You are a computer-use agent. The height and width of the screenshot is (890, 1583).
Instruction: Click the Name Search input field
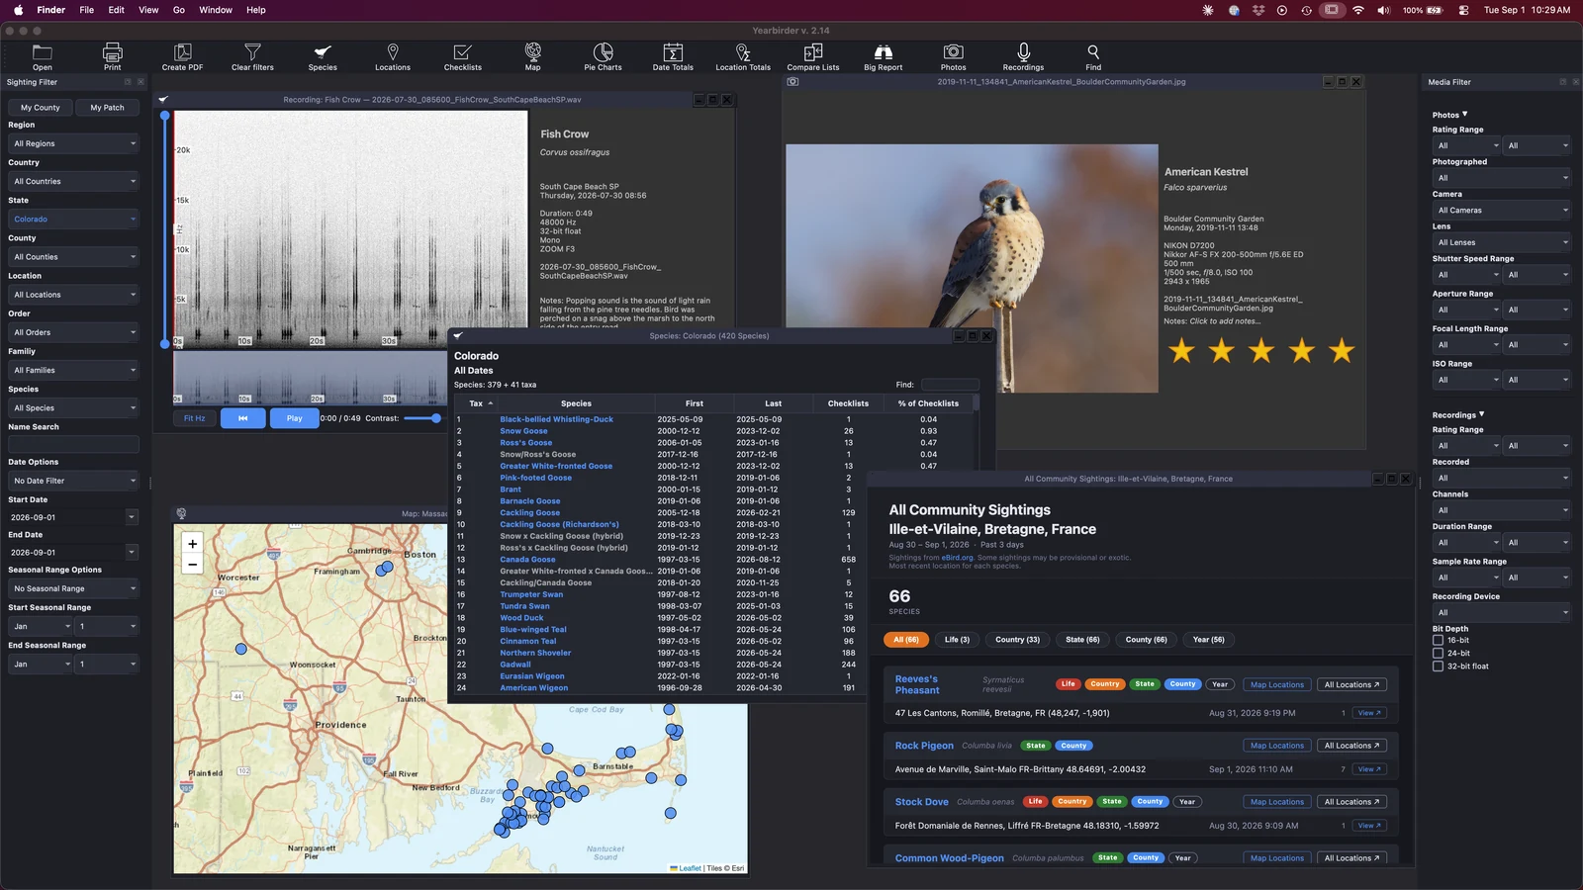74,445
